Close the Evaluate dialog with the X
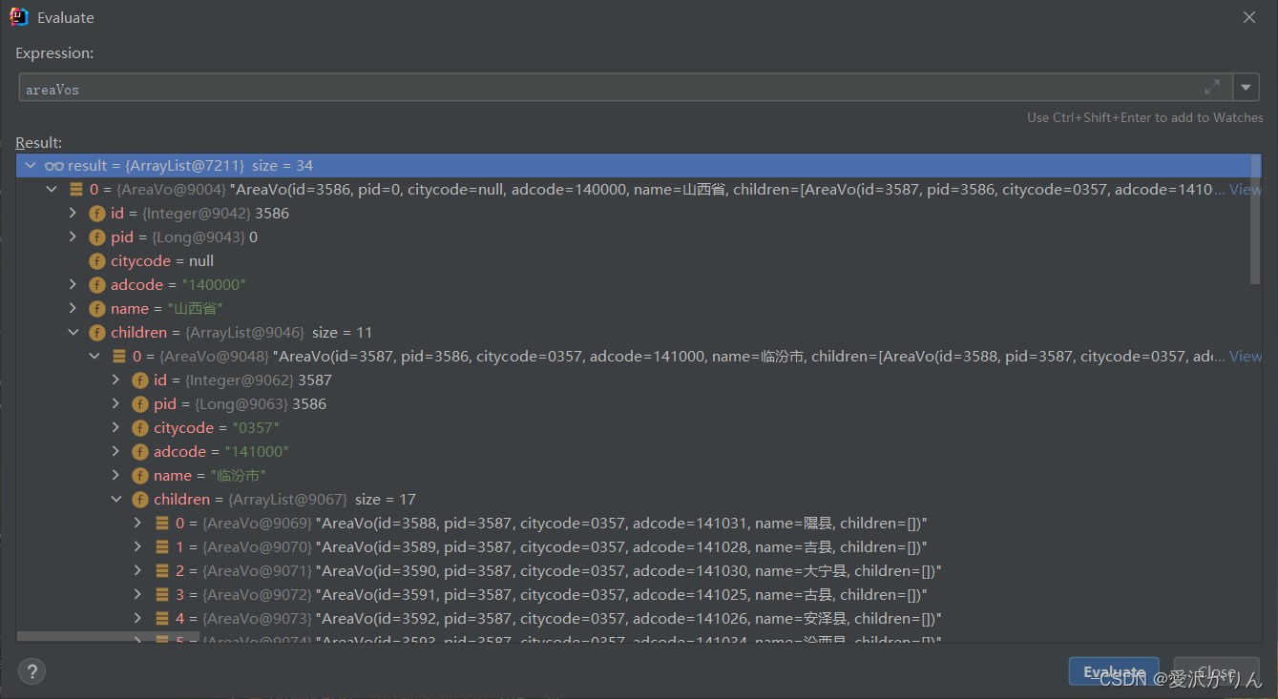The width and height of the screenshot is (1278, 699). click(1249, 17)
